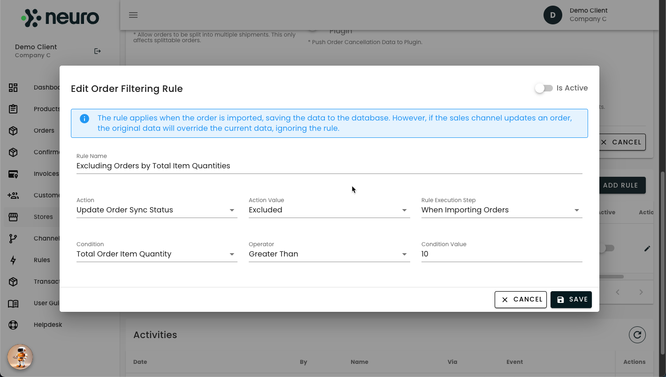The height and width of the screenshot is (377, 666).
Task: Click the By column header in Activities
Action: click(304, 362)
